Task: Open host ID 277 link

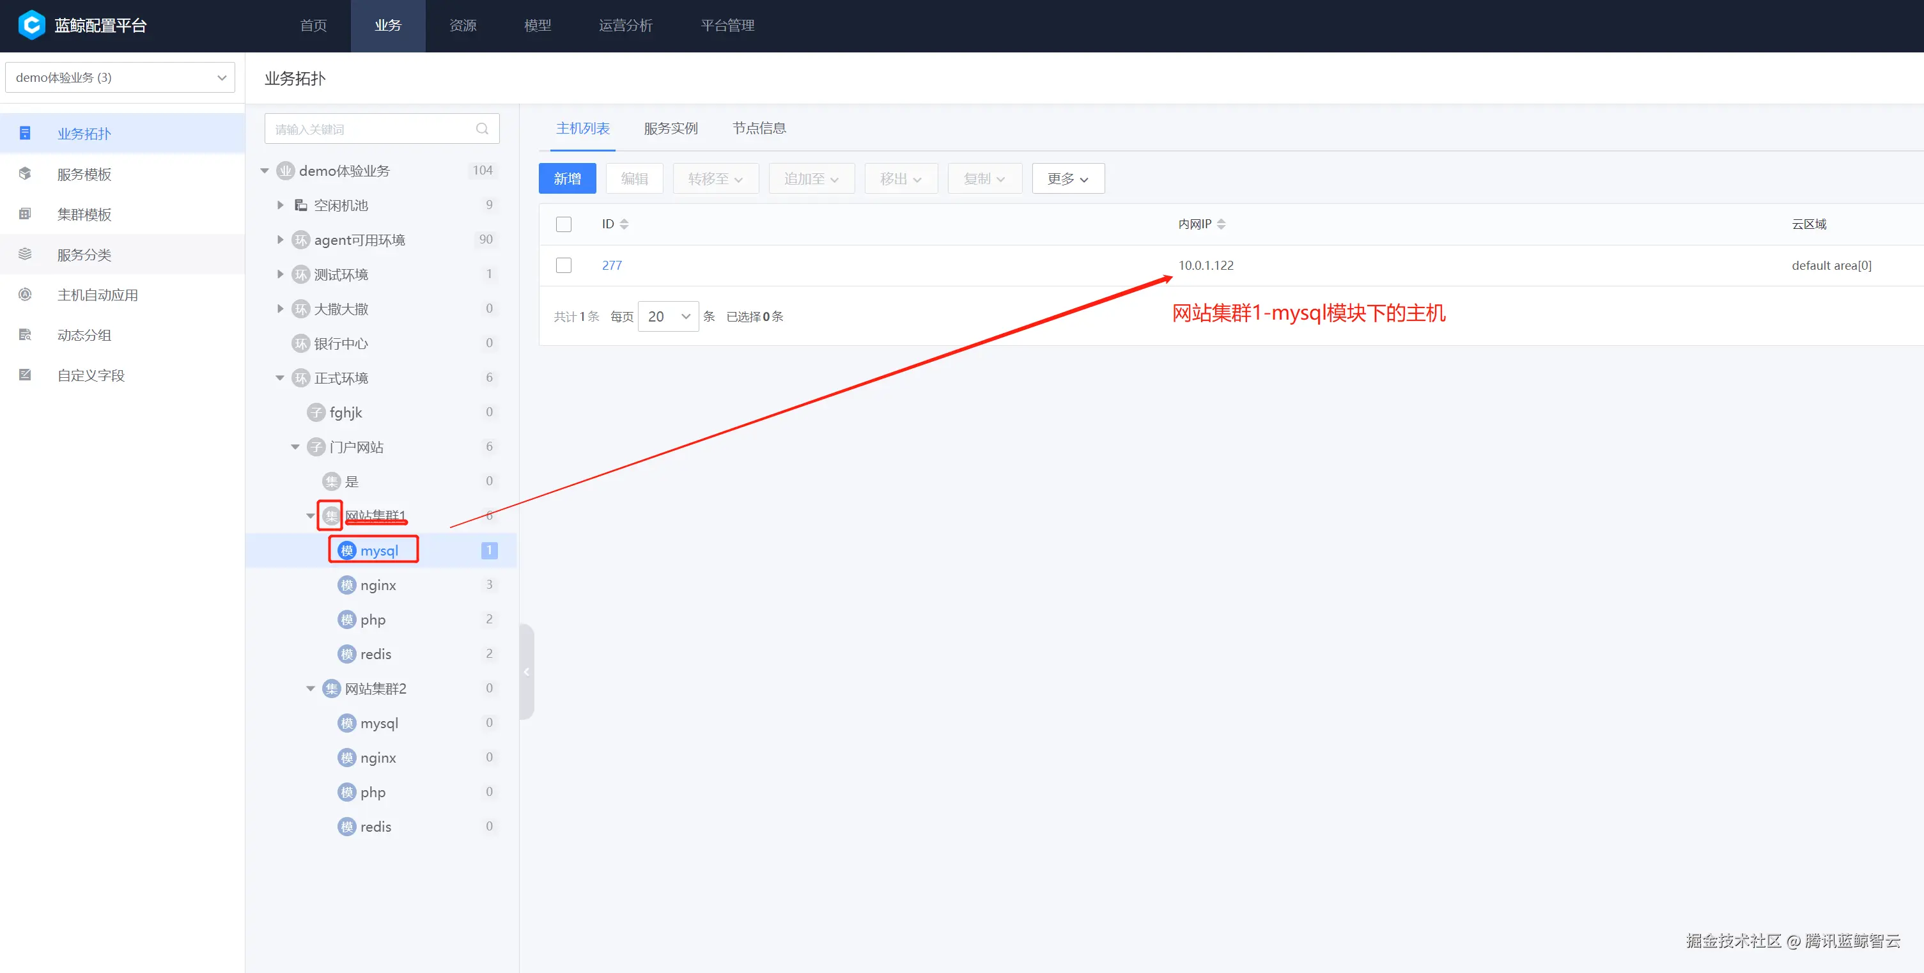Action: [x=612, y=266]
